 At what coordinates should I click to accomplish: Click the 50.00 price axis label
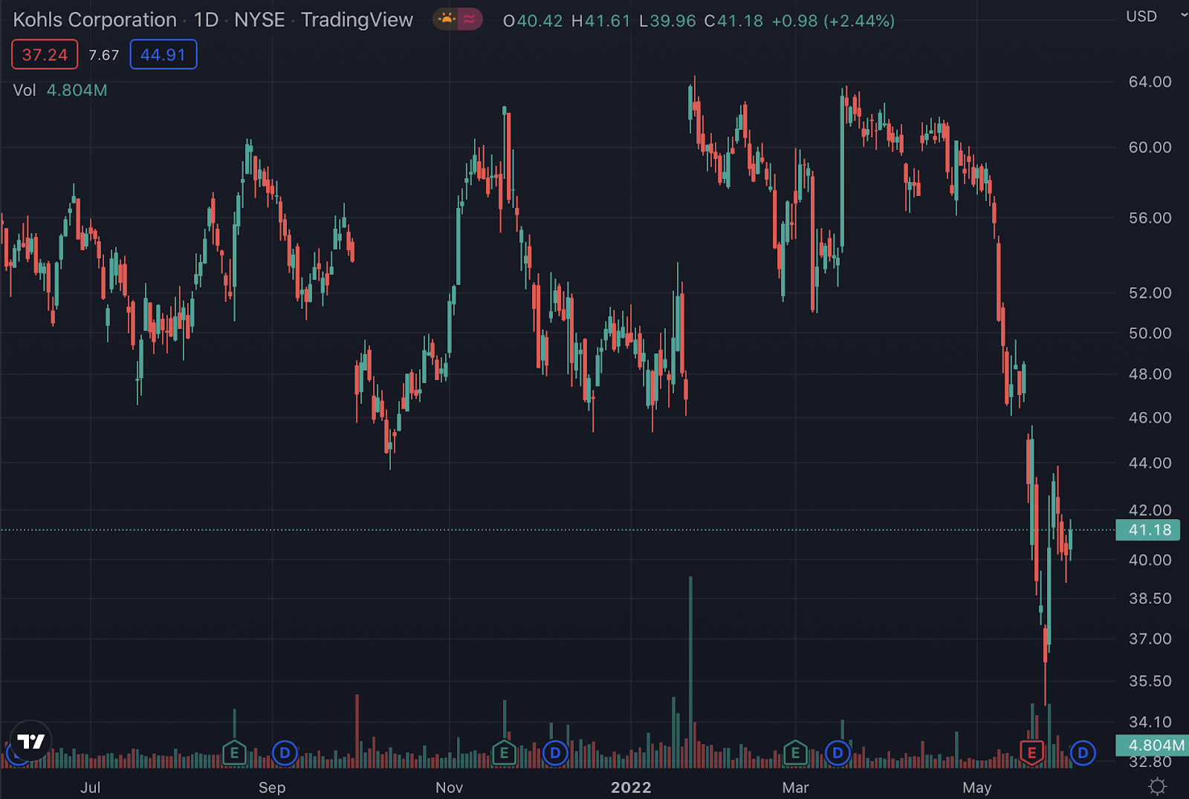click(1150, 333)
